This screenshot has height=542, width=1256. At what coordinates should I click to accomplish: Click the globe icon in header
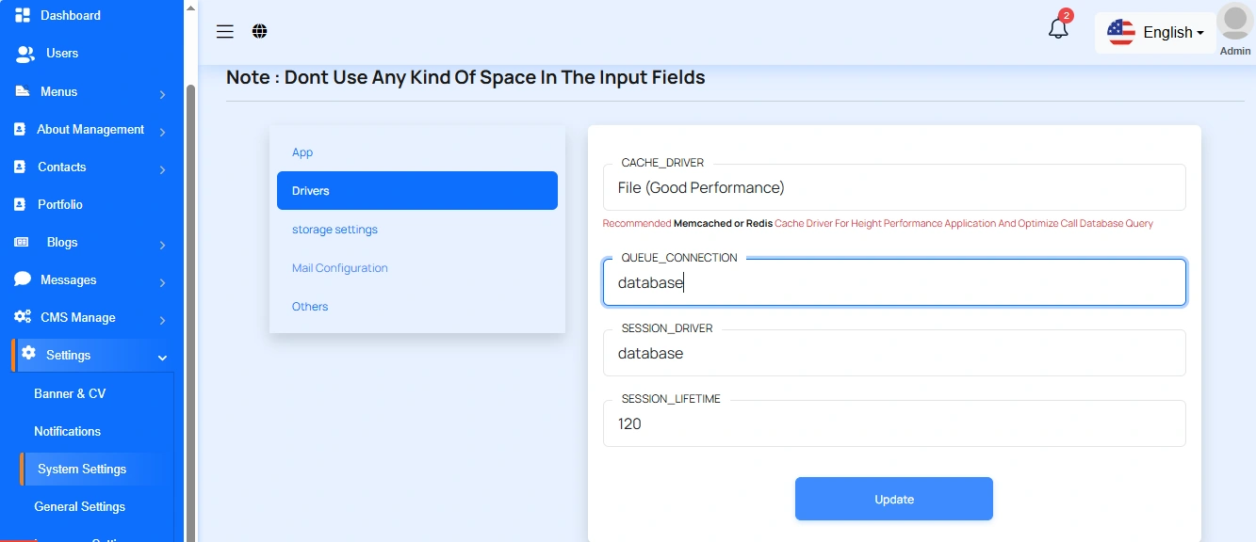[x=260, y=32]
